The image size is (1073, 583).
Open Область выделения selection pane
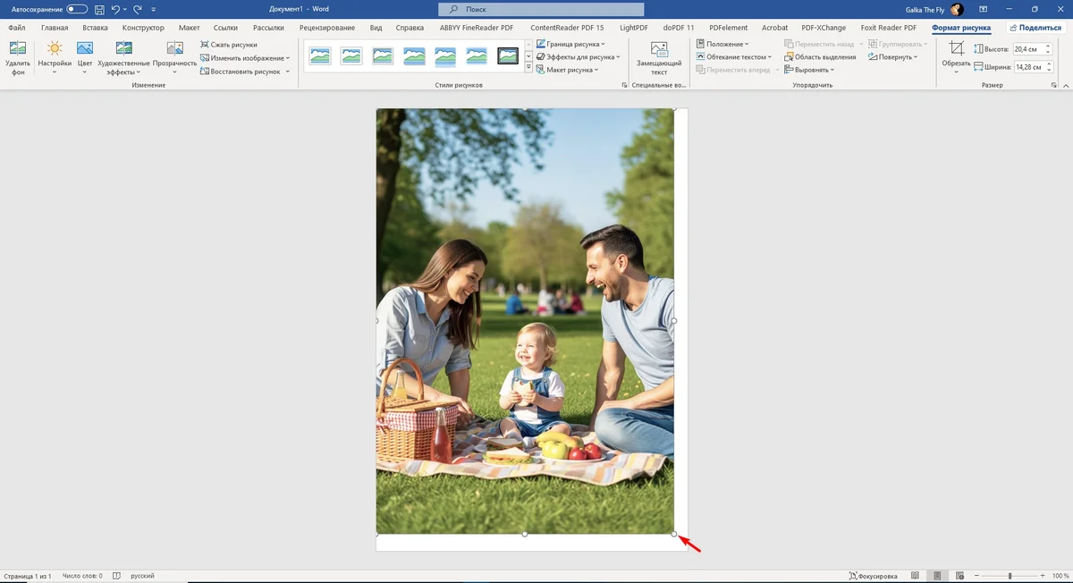pos(820,57)
